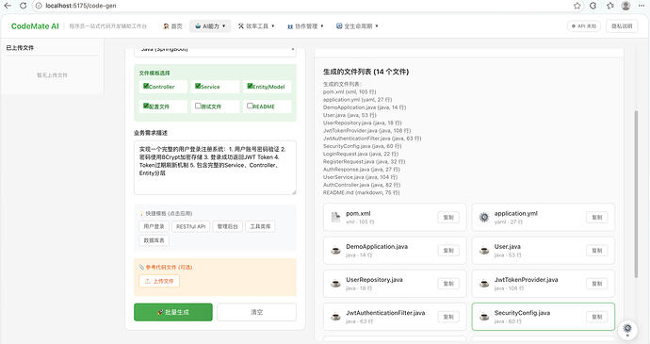Open the 隐私说明 button

tap(622, 26)
